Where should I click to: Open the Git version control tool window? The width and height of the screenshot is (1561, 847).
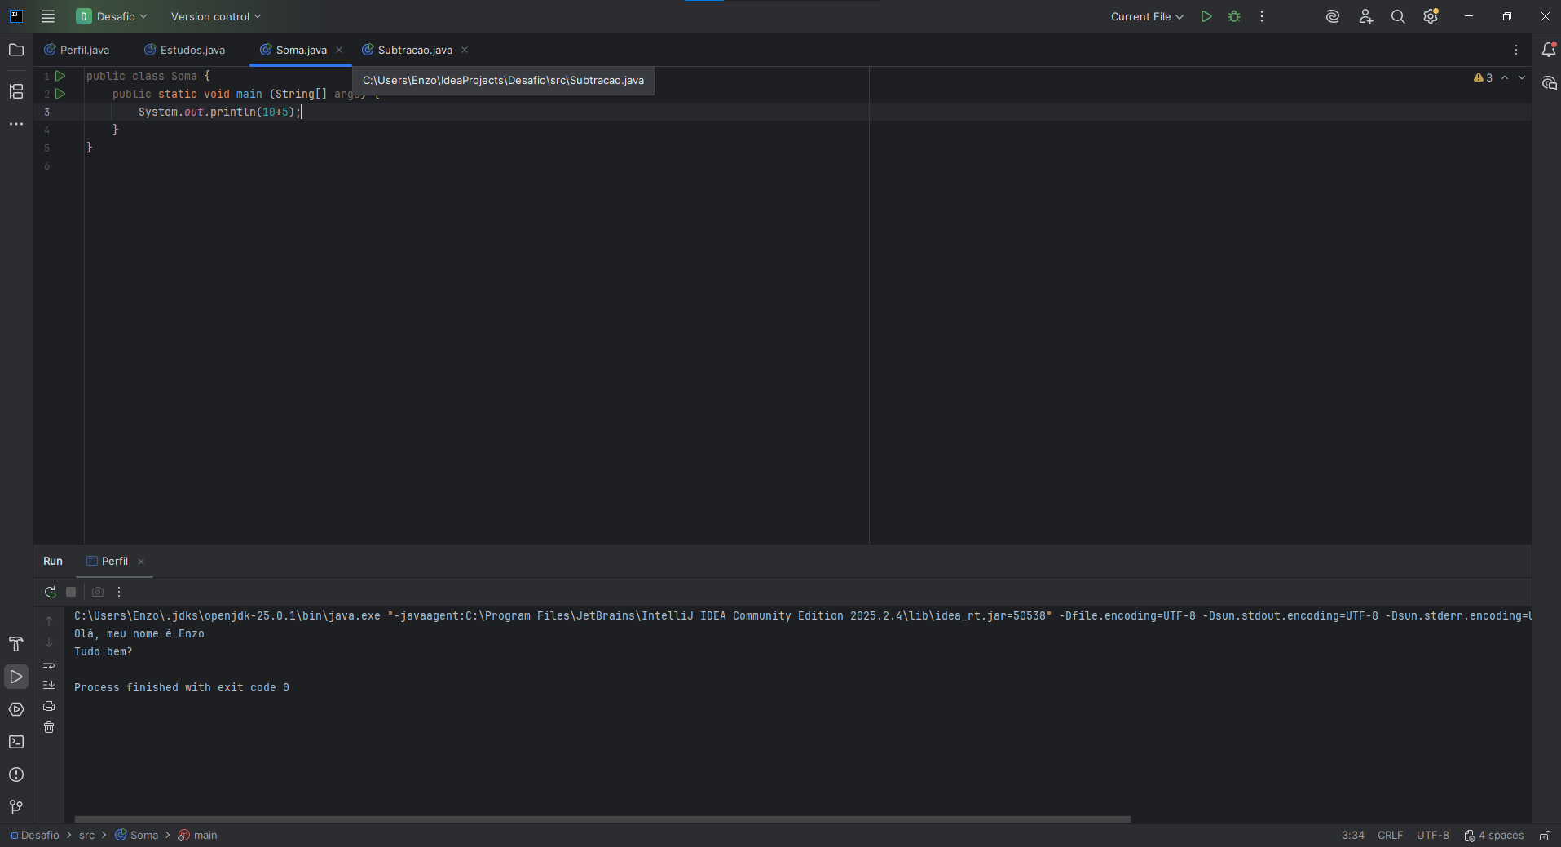(x=16, y=807)
